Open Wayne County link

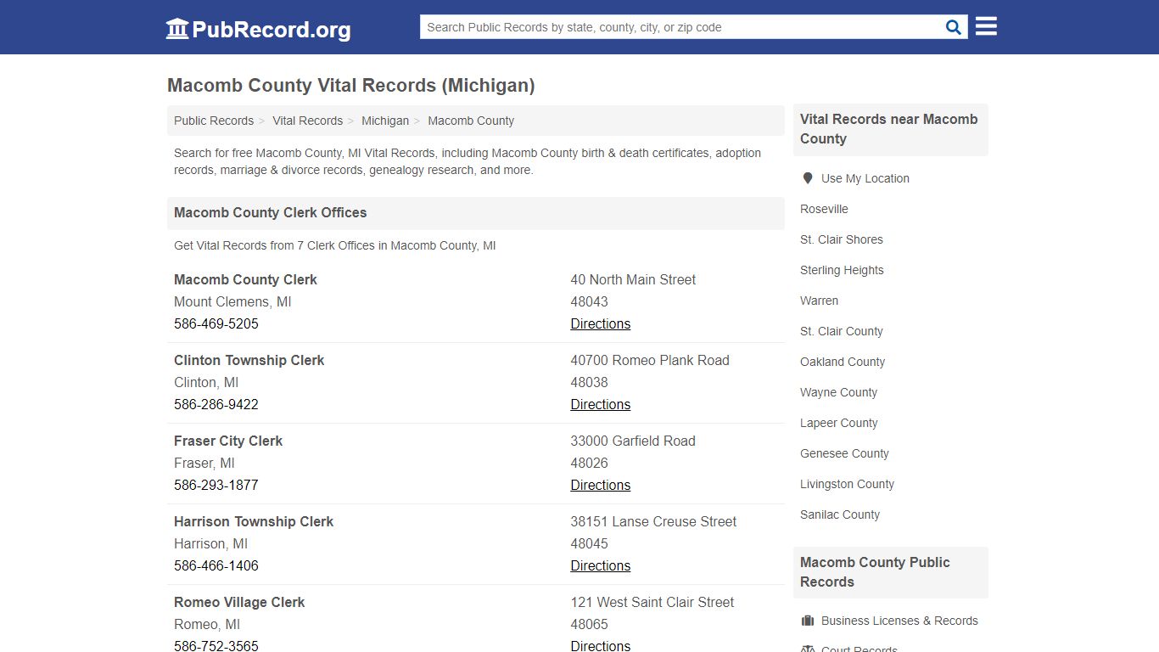838,392
